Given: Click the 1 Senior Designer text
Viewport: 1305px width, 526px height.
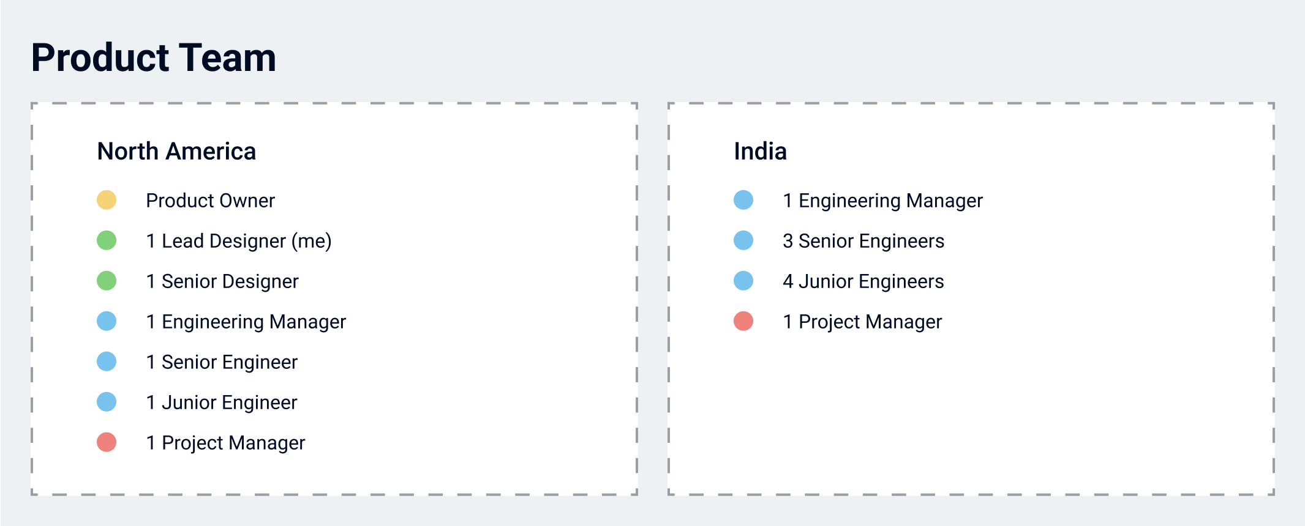Looking at the screenshot, I should (x=222, y=281).
